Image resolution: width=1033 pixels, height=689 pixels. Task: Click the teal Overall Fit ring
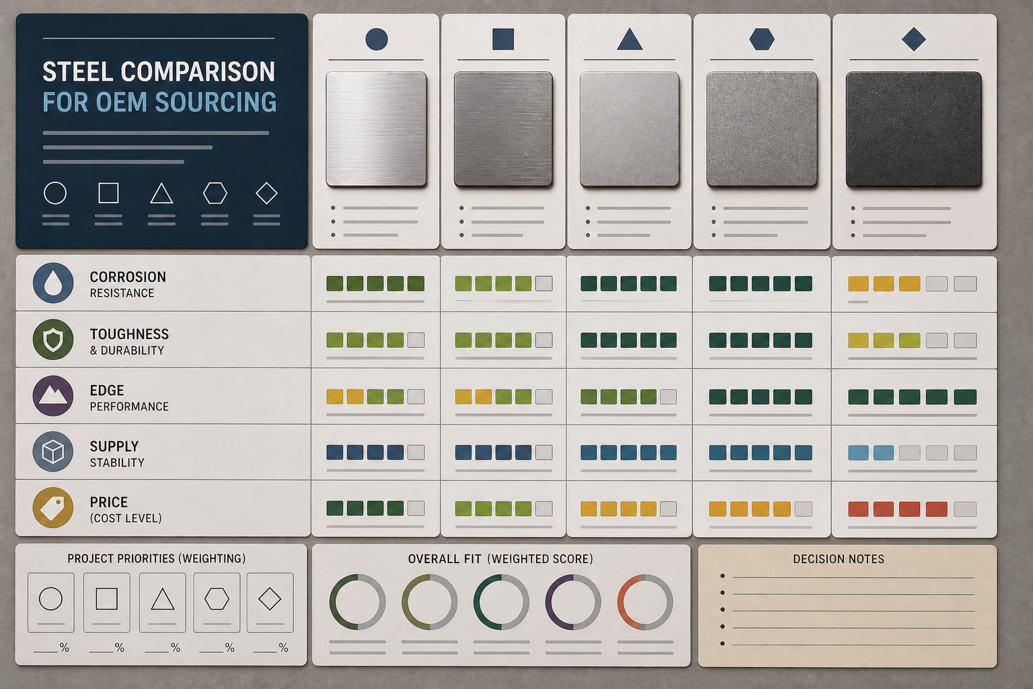502,602
